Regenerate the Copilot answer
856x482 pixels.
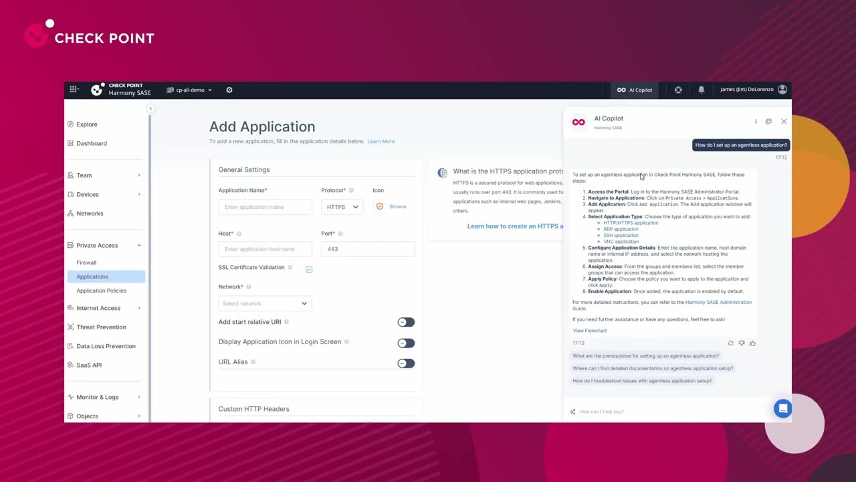tap(730, 343)
